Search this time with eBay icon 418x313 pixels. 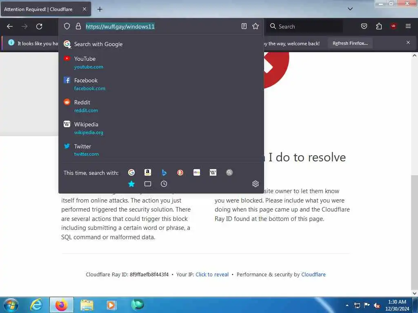(x=197, y=172)
